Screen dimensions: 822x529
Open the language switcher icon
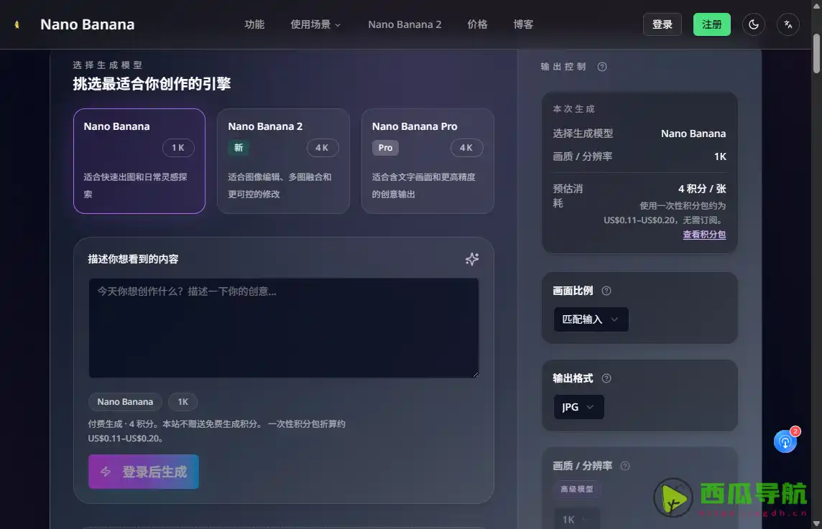point(788,24)
